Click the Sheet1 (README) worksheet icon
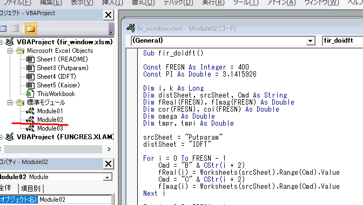The height and width of the screenshot is (205, 363). (30, 59)
